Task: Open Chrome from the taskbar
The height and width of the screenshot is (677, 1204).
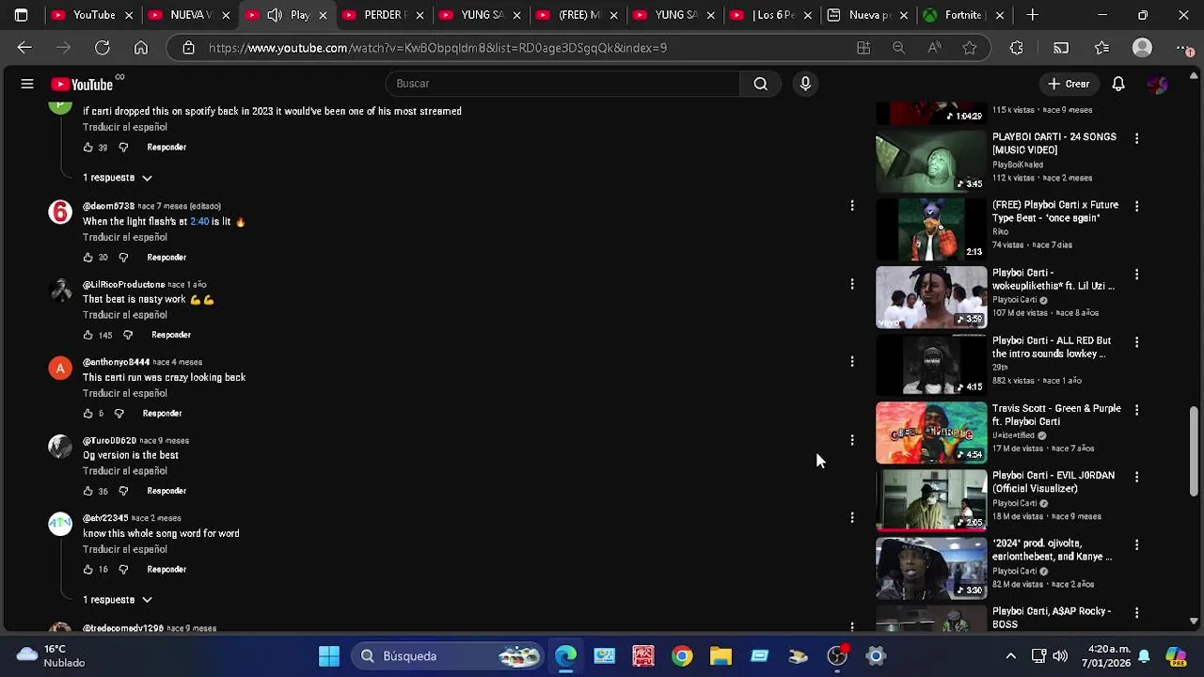Action: pyautogui.click(x=682, y=656)
